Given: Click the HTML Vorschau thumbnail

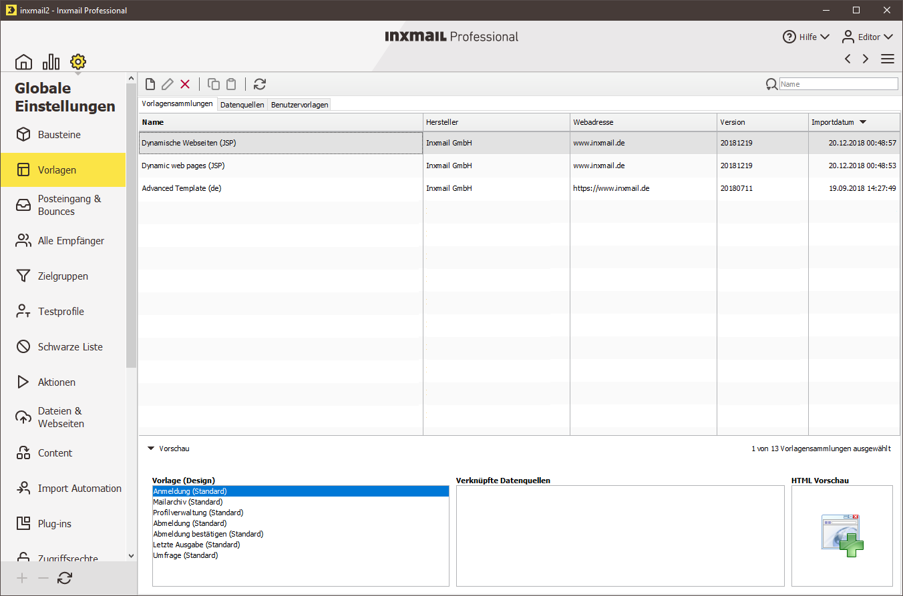Looking at the screenshot, I should click(842, 536).
